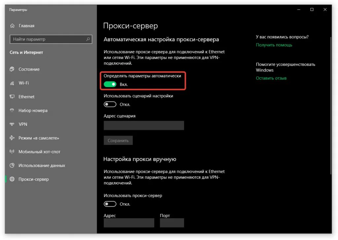Viewport: 338px width, 240px height.
Task: Minimize the Параметры window
Action: tap(299, 10)
